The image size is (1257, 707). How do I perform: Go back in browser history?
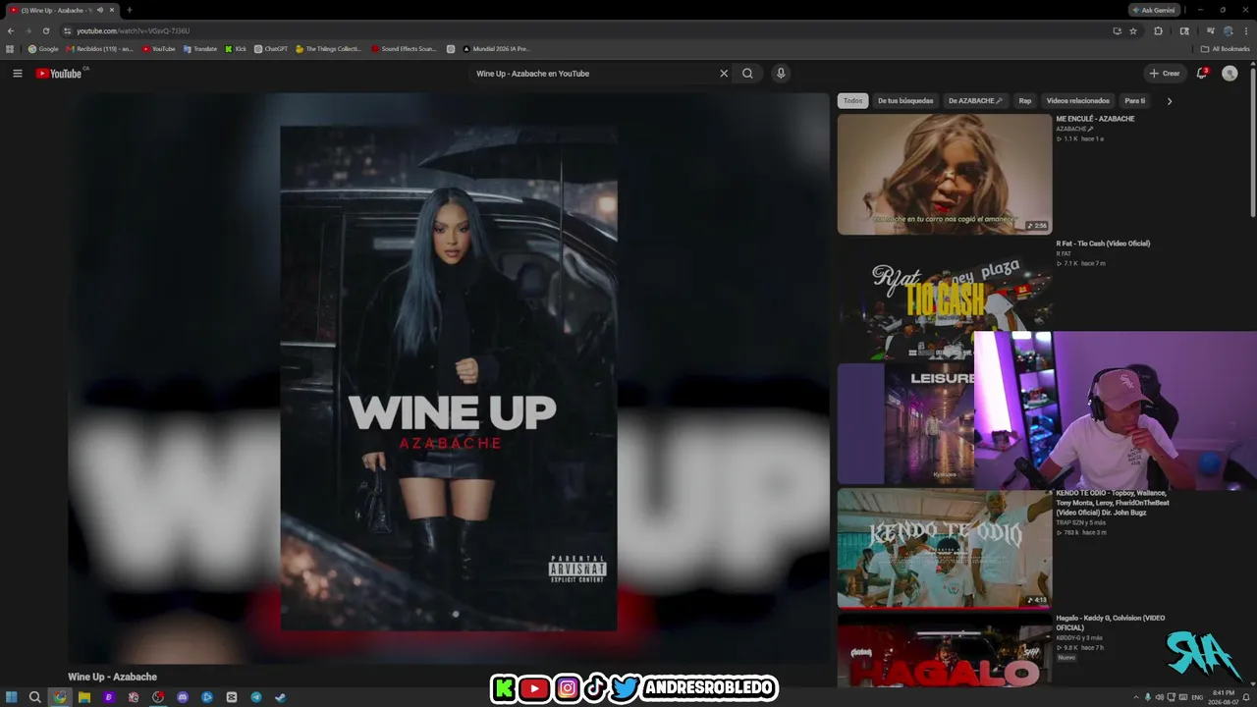(11, 30)
